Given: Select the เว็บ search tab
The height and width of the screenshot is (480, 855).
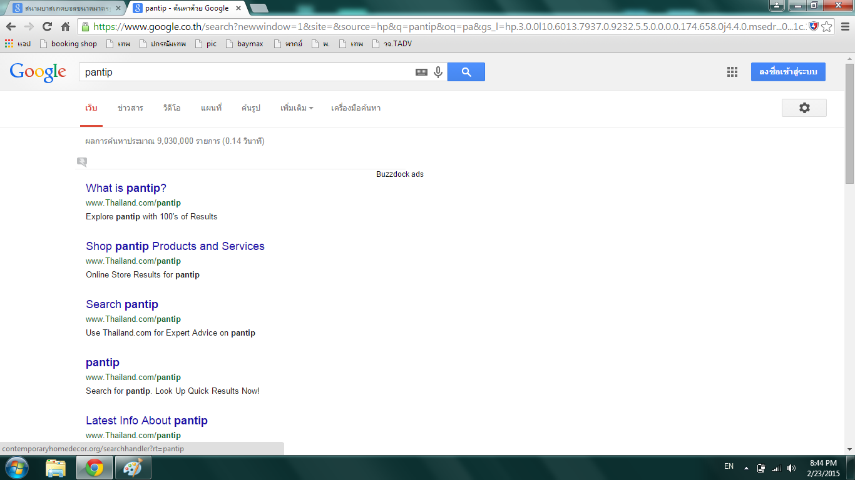Looking at the screenshot, I should [91, 108].
